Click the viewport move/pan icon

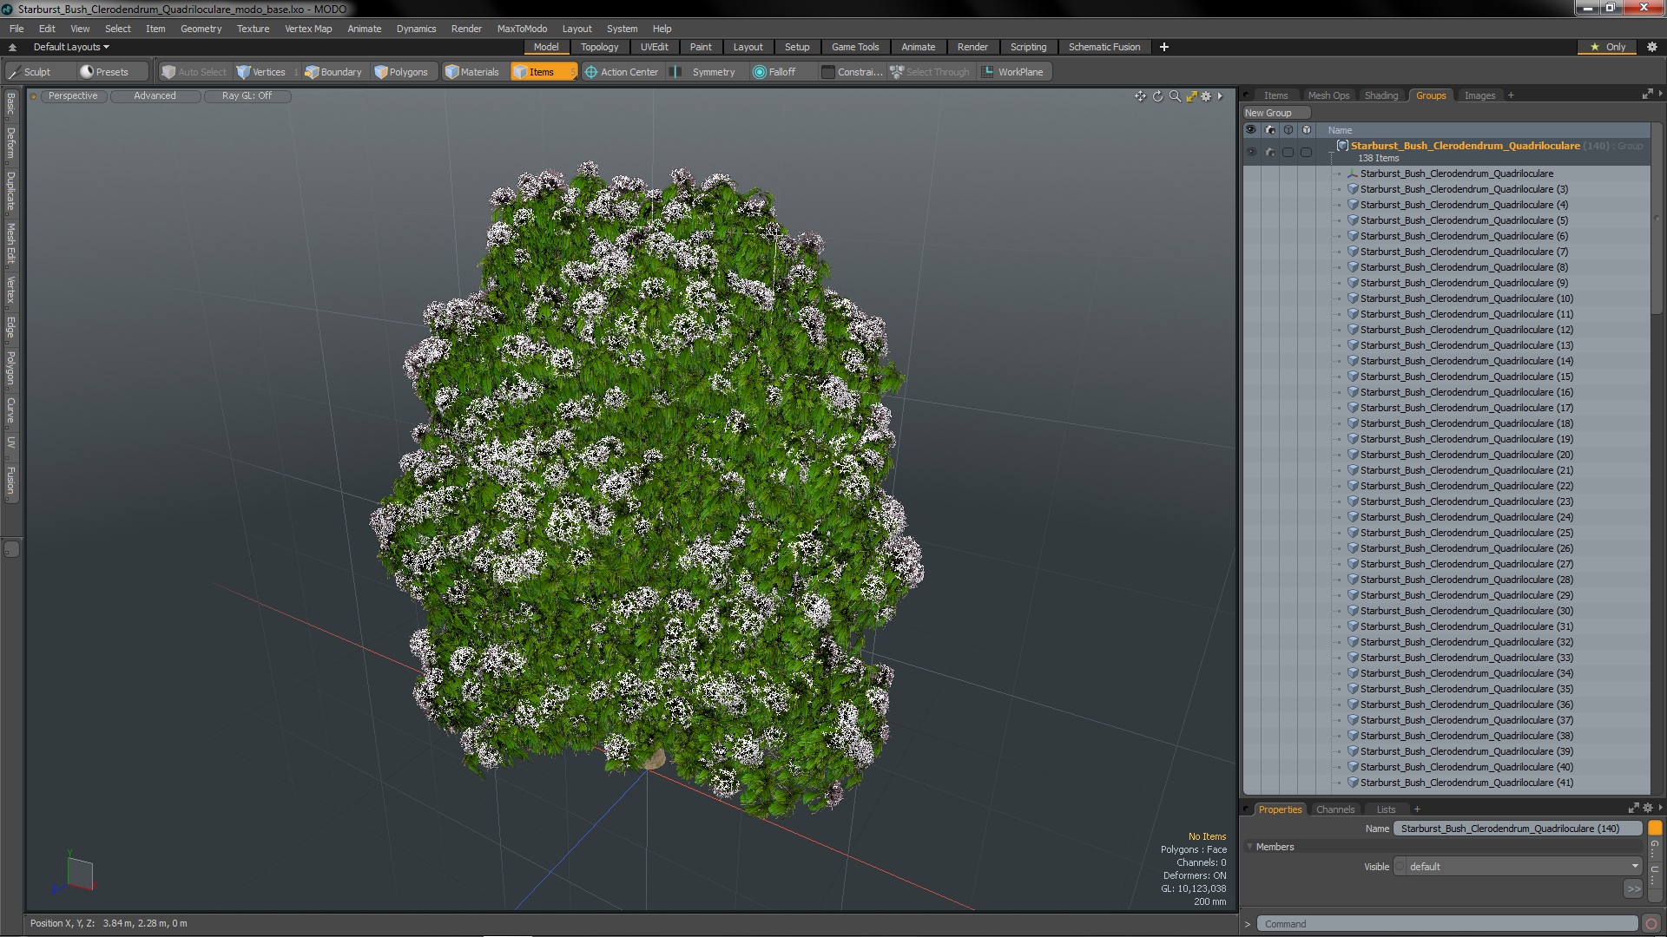[1140, 96]
